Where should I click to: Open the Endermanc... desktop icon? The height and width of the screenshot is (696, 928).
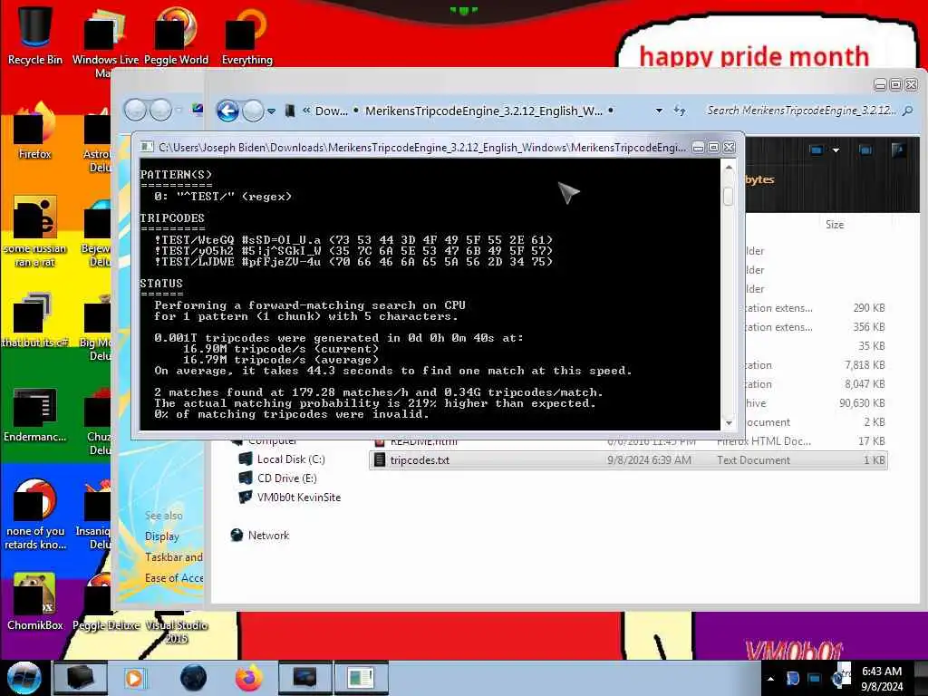tap(35, 414)
